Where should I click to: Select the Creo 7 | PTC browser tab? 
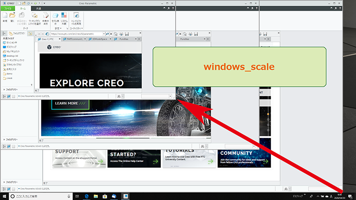tap(47, 39)
